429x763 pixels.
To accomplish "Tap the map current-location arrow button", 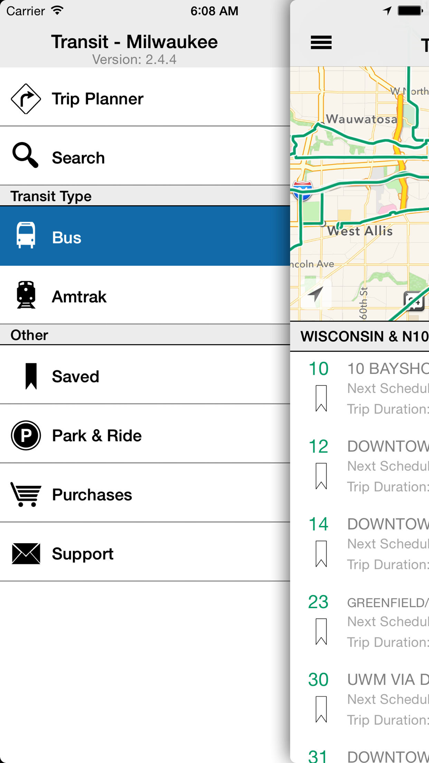I will point(316,294).
